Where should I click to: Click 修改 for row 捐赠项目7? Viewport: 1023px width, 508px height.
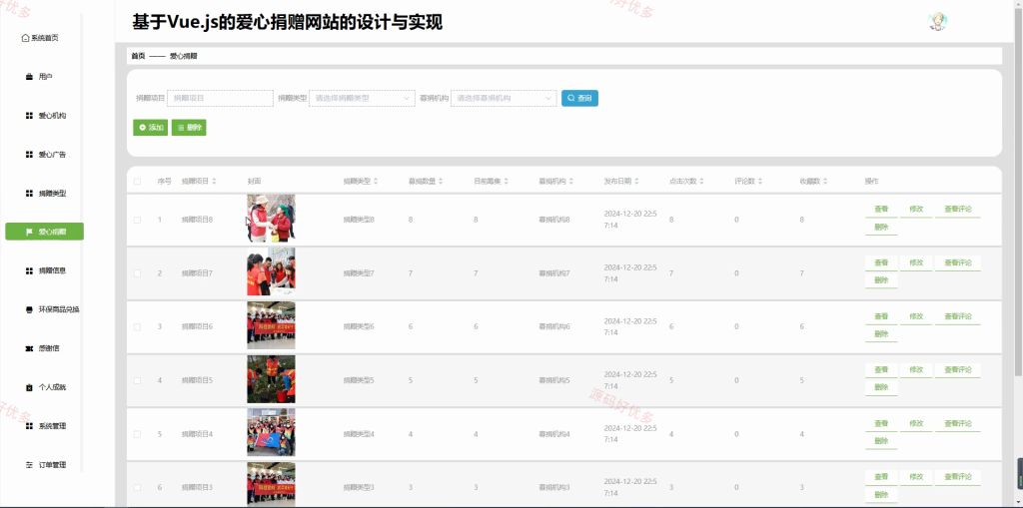click(x=916, y=262)
